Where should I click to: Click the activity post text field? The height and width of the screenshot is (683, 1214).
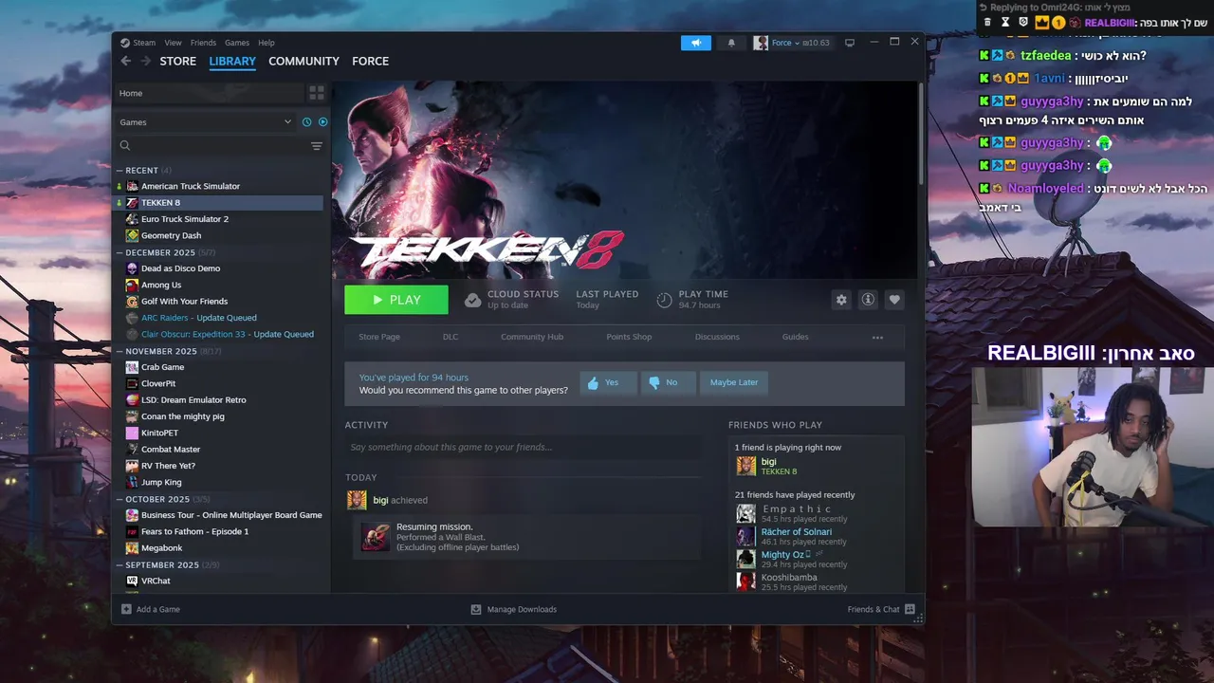(524, 448)
